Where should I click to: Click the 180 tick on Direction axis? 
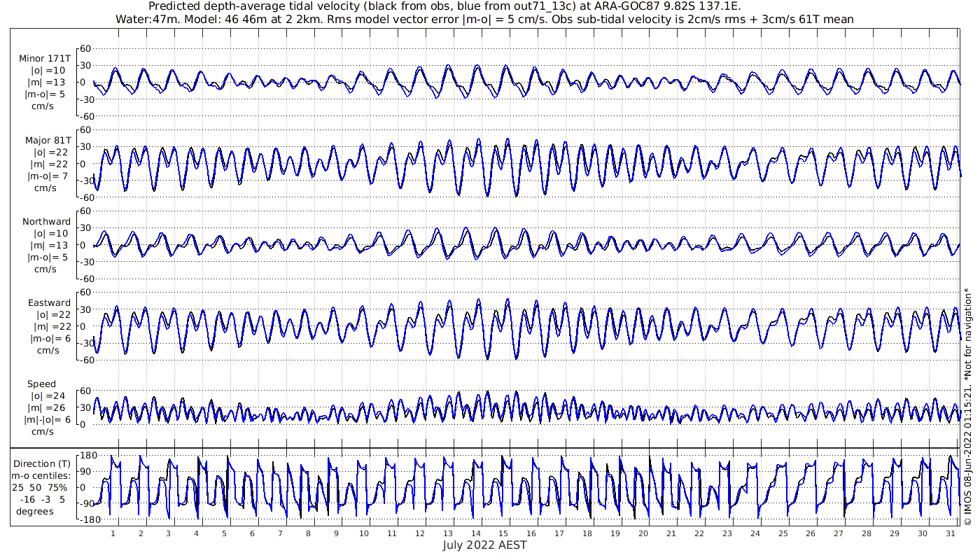88,455
